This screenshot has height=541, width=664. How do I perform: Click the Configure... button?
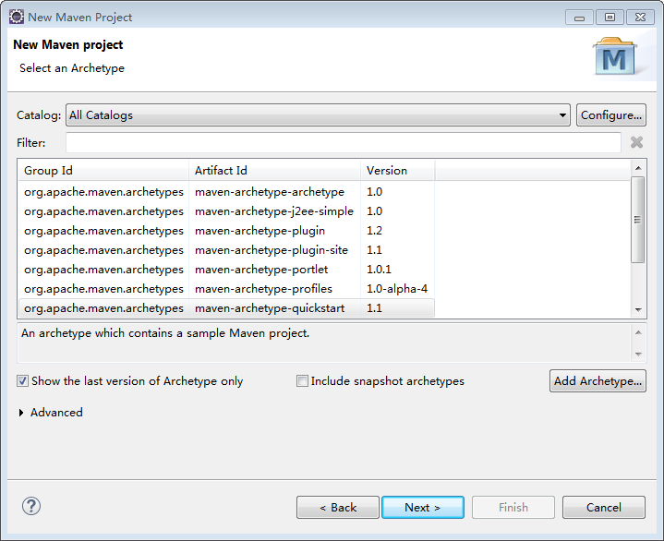point(611,115)
